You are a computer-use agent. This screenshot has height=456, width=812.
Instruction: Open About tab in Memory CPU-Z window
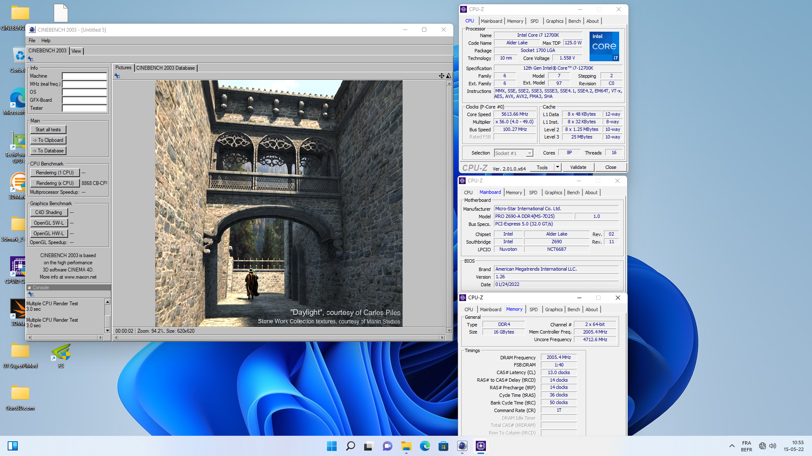point(592,309)
